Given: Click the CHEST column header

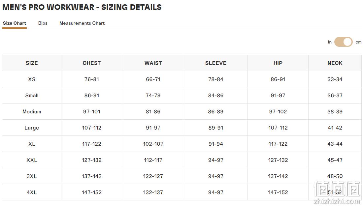Looking at the screenshot, I should [92, 63].
